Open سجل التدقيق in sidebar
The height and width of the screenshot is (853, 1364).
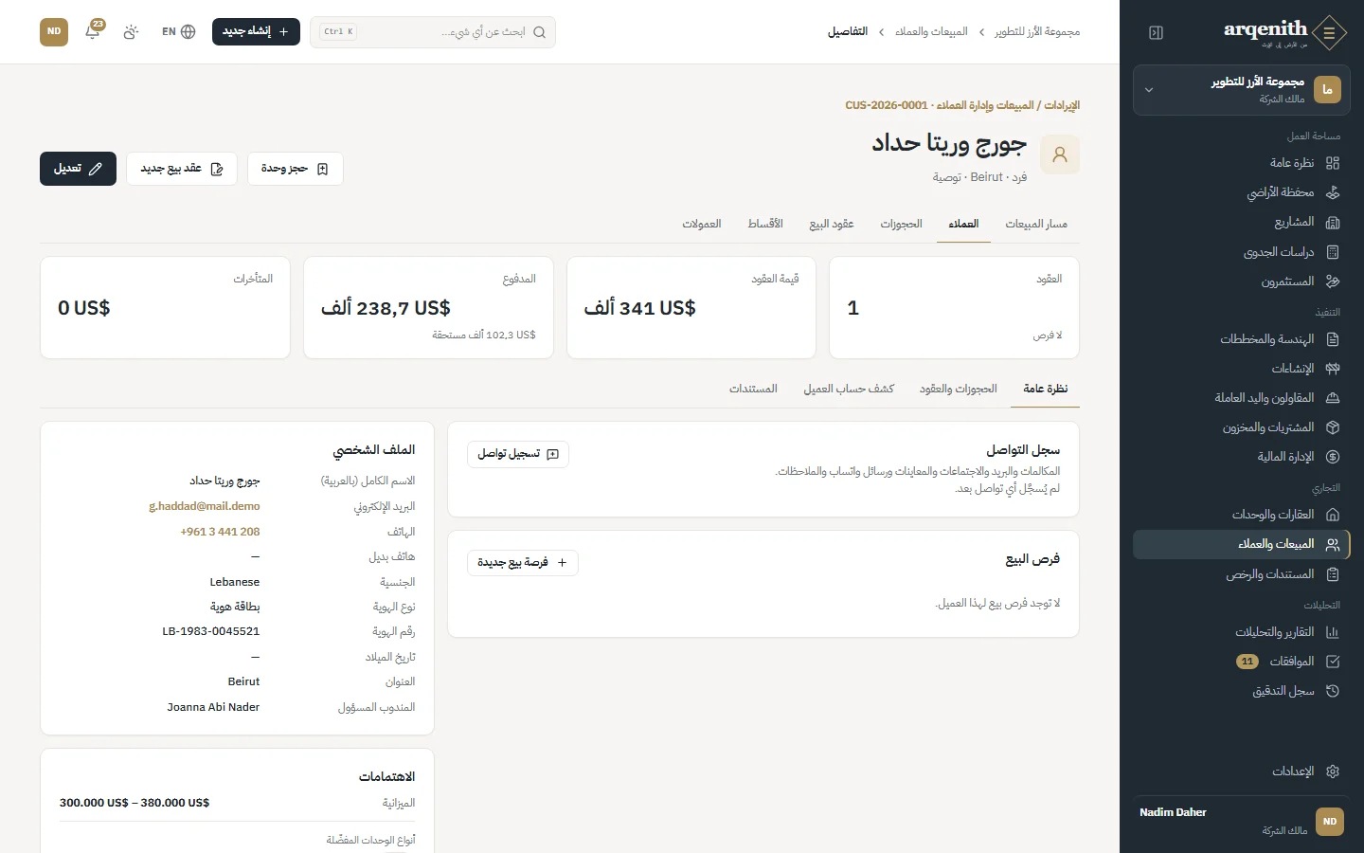pos(1241,691)
